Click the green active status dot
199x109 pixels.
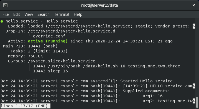(x=2, y=21)
